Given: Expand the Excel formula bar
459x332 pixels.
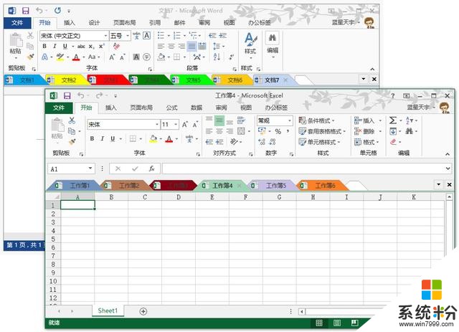Looking at the screenshot, I should click(x=448, y=169).
